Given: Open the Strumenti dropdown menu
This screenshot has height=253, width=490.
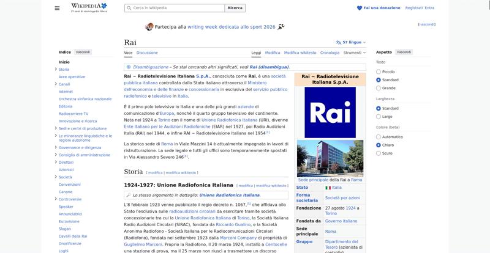Looking at the screenshot, I should click(x=355, y=53).
